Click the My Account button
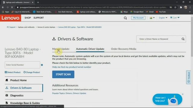 tap(138, 18)
